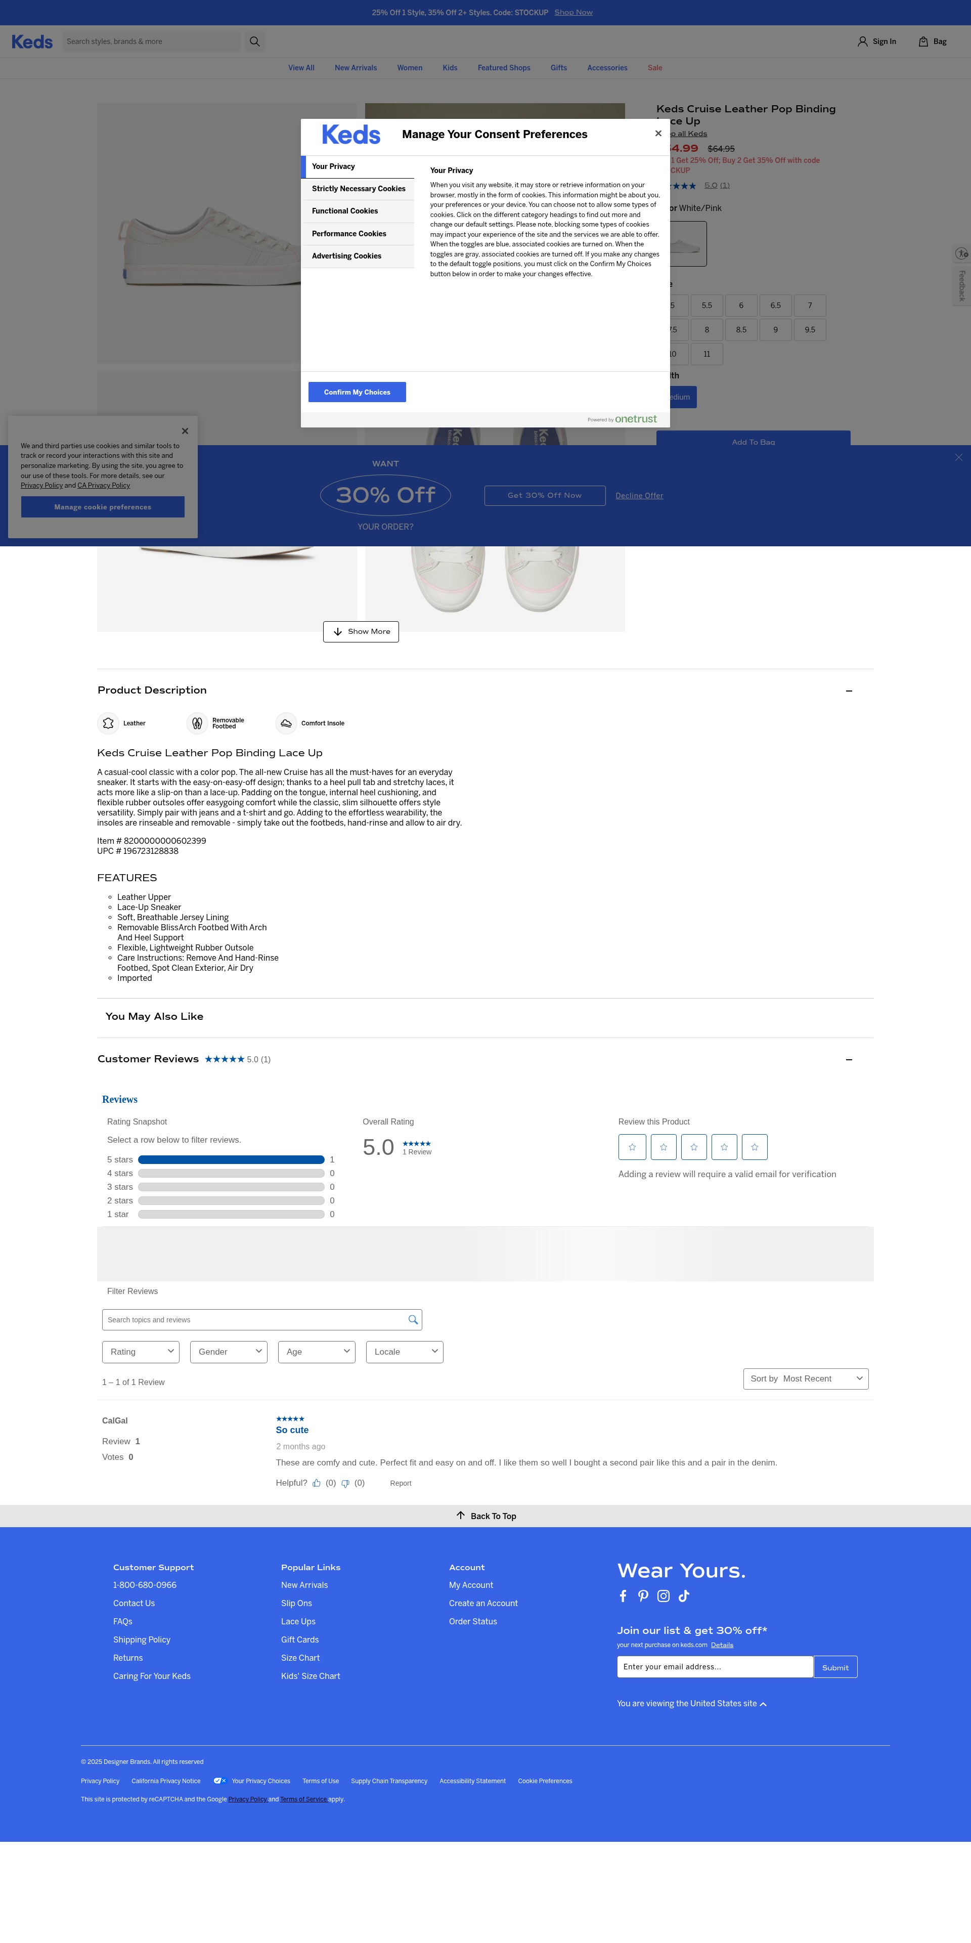Open the New Arrivals menu

pos(356,68)
